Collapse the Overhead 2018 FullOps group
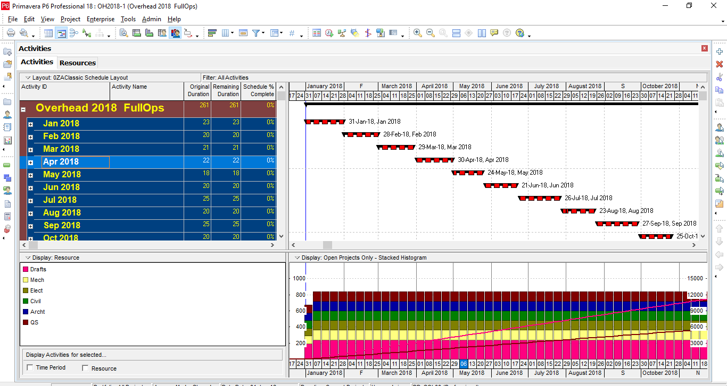The height and width of the screenshot is (386, 727). 23,109
